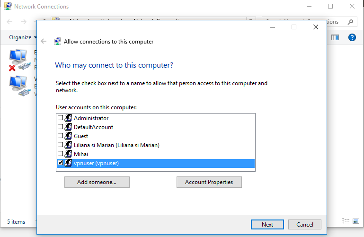364x237 pixels.
Task: Open Organize menu in Network Connections
Action: [23, 37]
